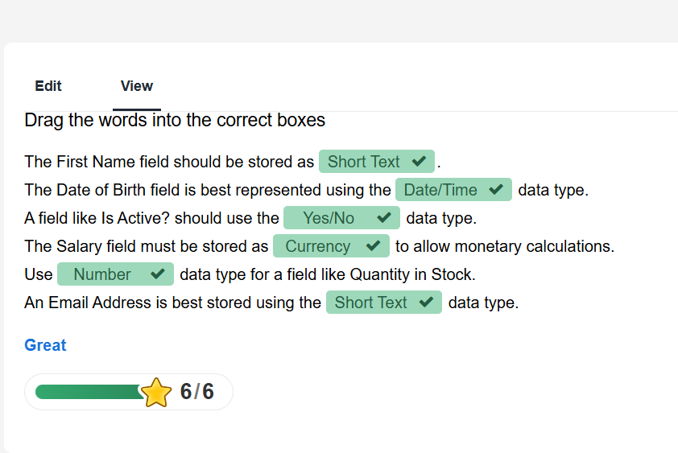678x453 pixels.
Task: Click checkmark icon beside Date/Time answer
Action: [x=495, y=190]
